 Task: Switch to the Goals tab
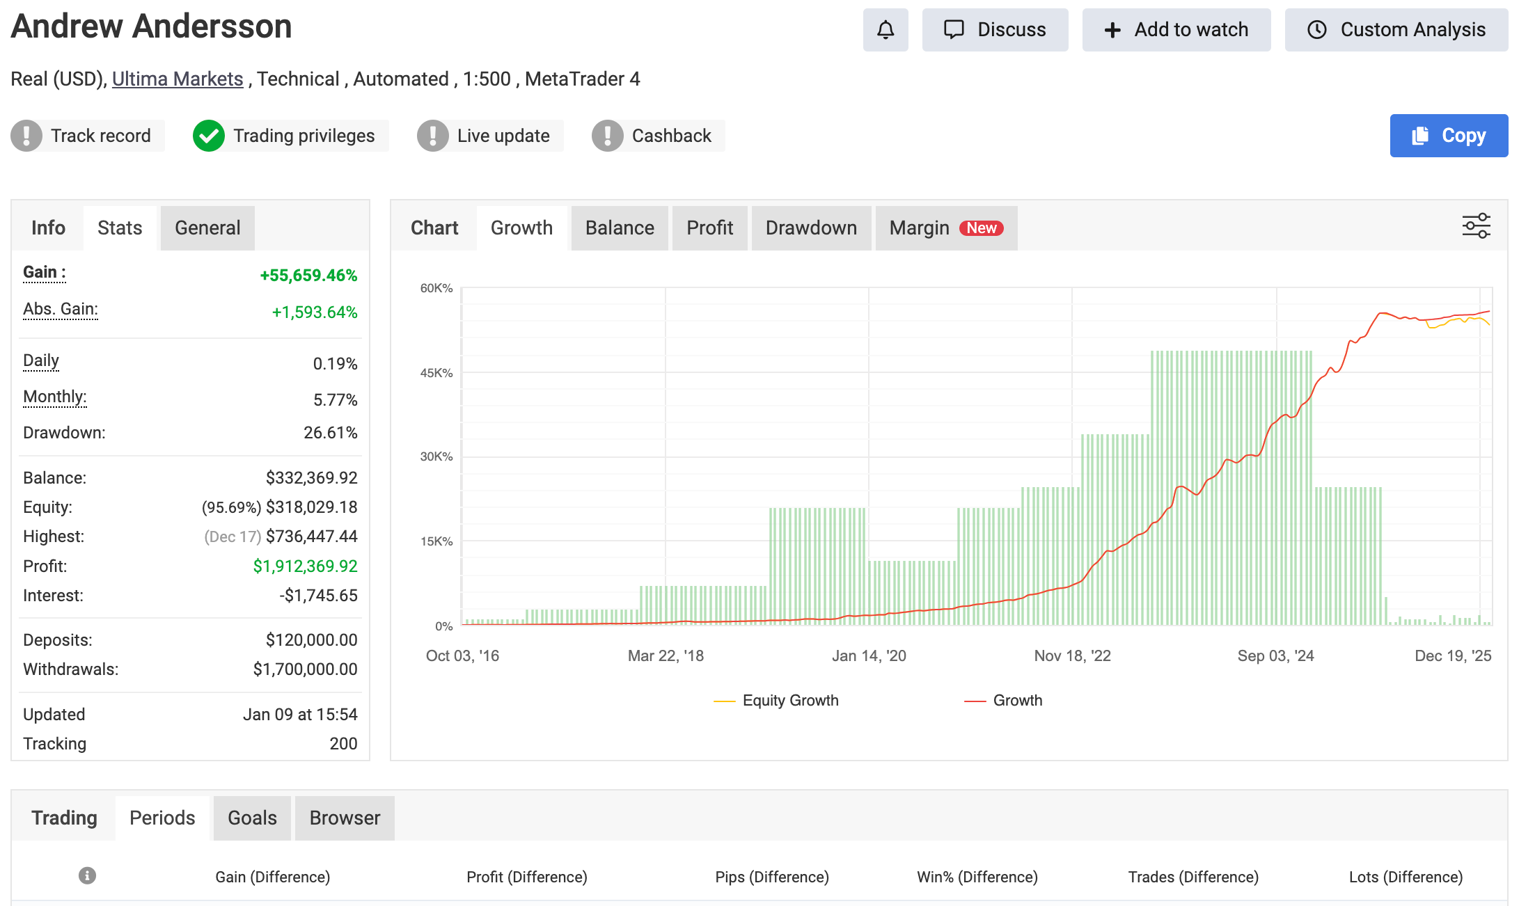click(252, 818)
